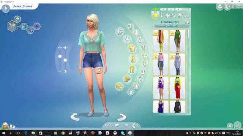Screen dimensions: 243x136
Task: Open the plumbob main menu icon
Action: click(x=6, y=9)
